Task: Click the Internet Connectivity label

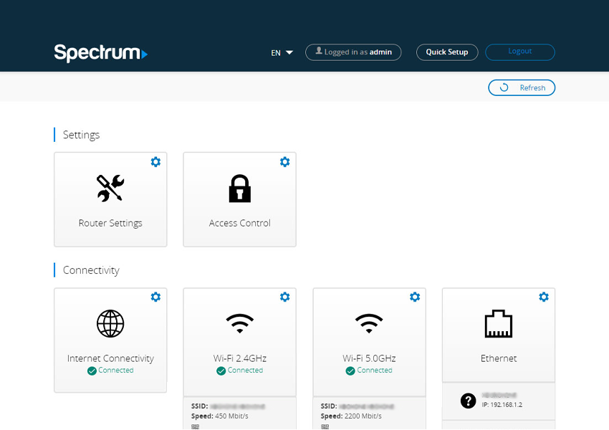Action: pos(110,358)
